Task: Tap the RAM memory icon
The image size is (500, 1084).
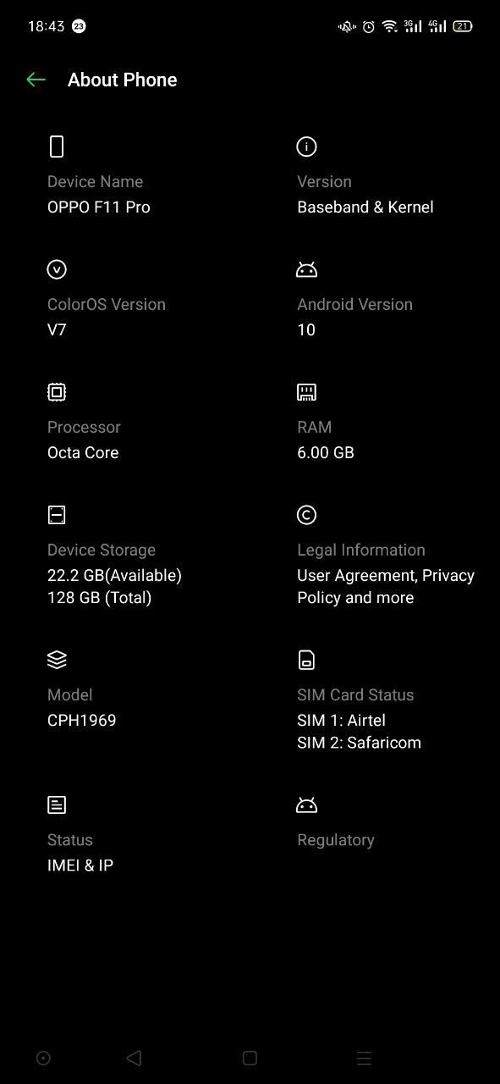Action: pyautogui.click(x=306, y=392)
